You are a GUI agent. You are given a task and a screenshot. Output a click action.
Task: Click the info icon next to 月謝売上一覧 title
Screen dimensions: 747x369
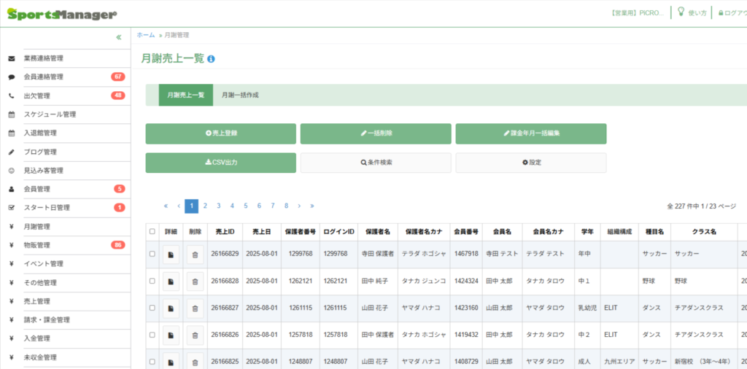211,59
